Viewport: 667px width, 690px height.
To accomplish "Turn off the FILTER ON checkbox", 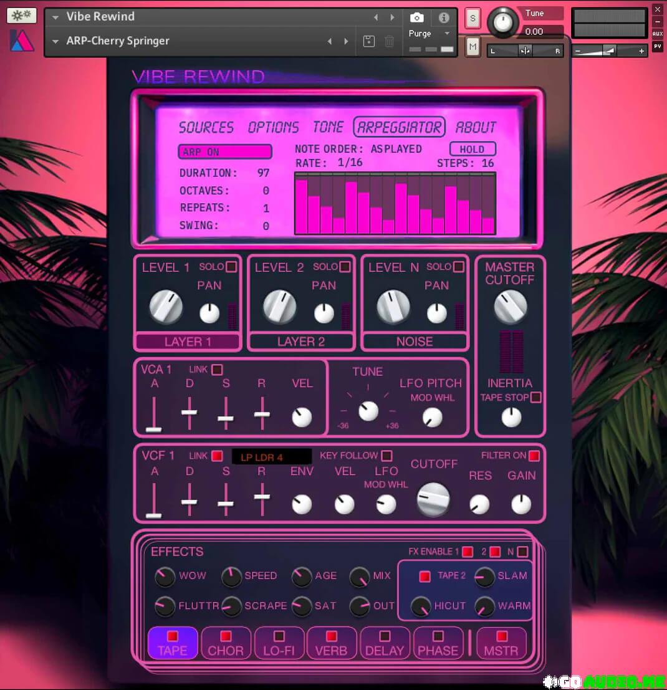I will 534,456.
